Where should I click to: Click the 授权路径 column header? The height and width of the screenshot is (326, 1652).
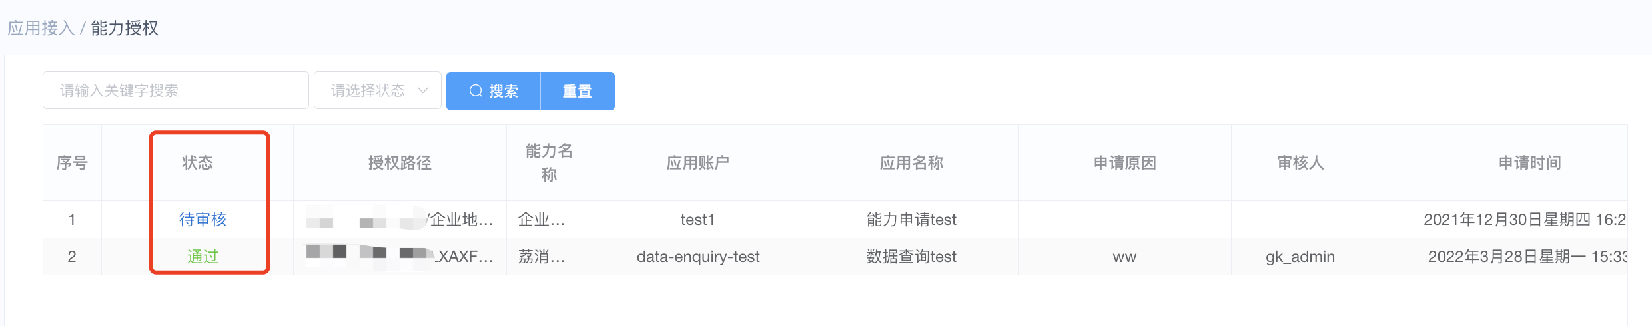400,163
